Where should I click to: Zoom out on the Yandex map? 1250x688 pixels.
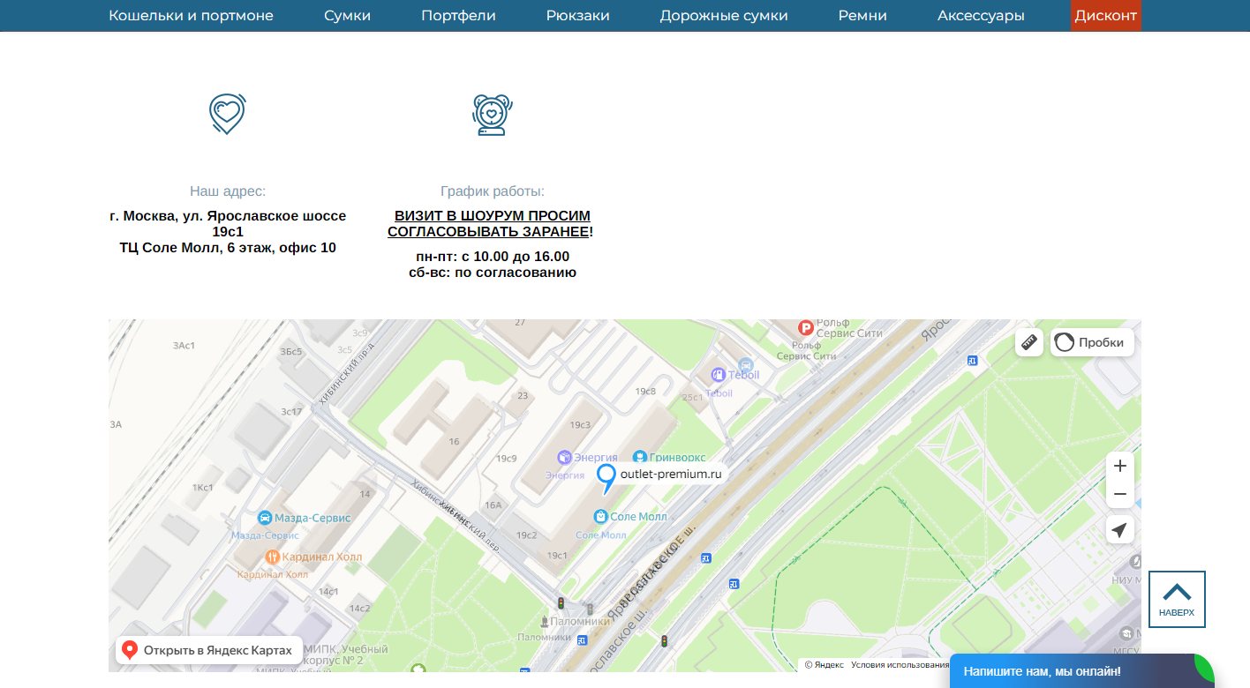1120,494
